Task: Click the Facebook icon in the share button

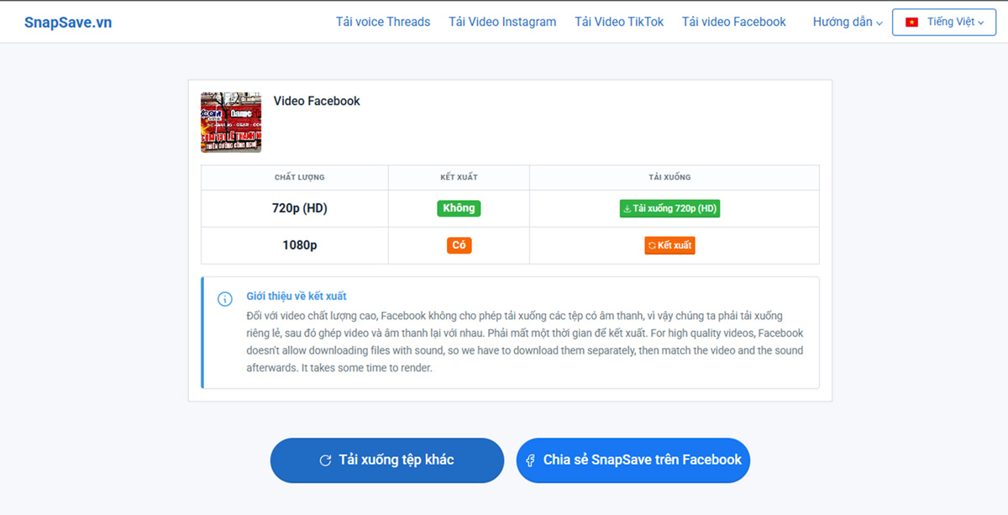Action: [530, 460]
